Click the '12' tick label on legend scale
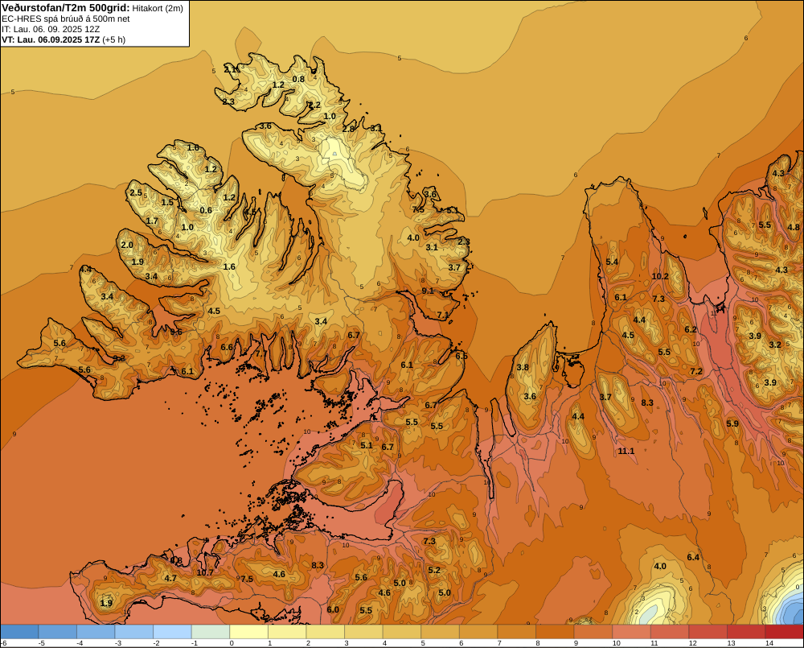The height and width of the screenshot is (648, 804). (693, 643)
